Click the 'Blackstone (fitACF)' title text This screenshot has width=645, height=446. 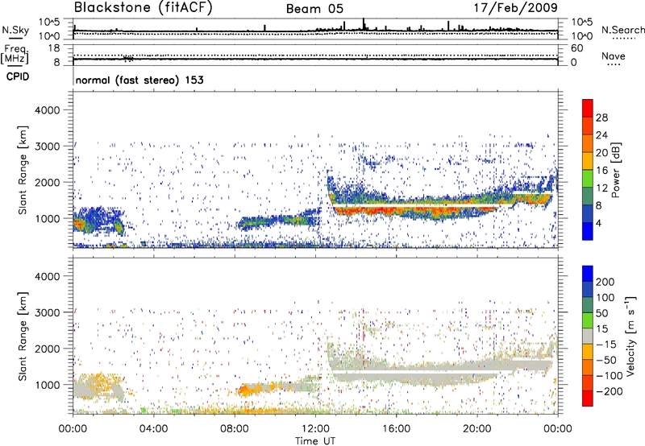pyautogui.click(x=143, y=8)
